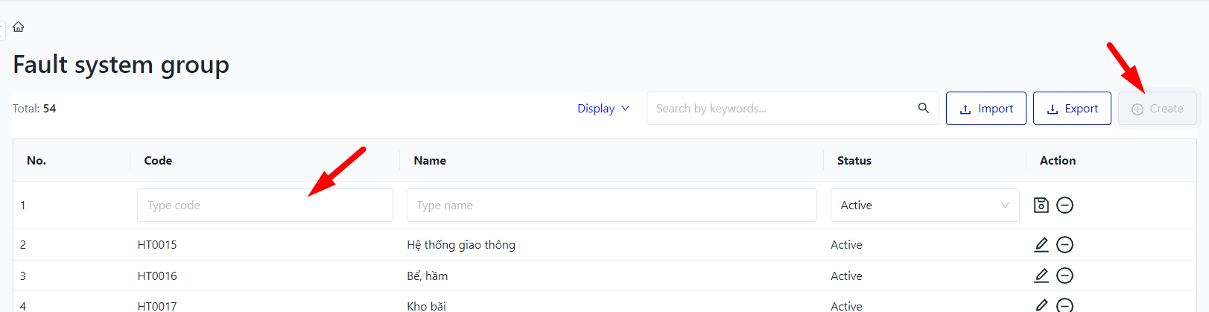
Task: Click the name Hệ thống giao thông
Action: (x=461, y=244)
